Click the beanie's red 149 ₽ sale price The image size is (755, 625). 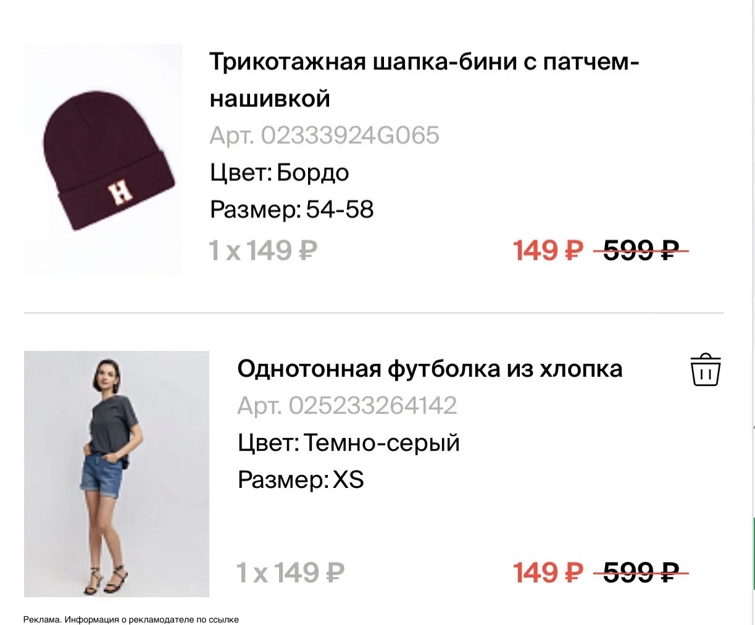click(548, 251)
